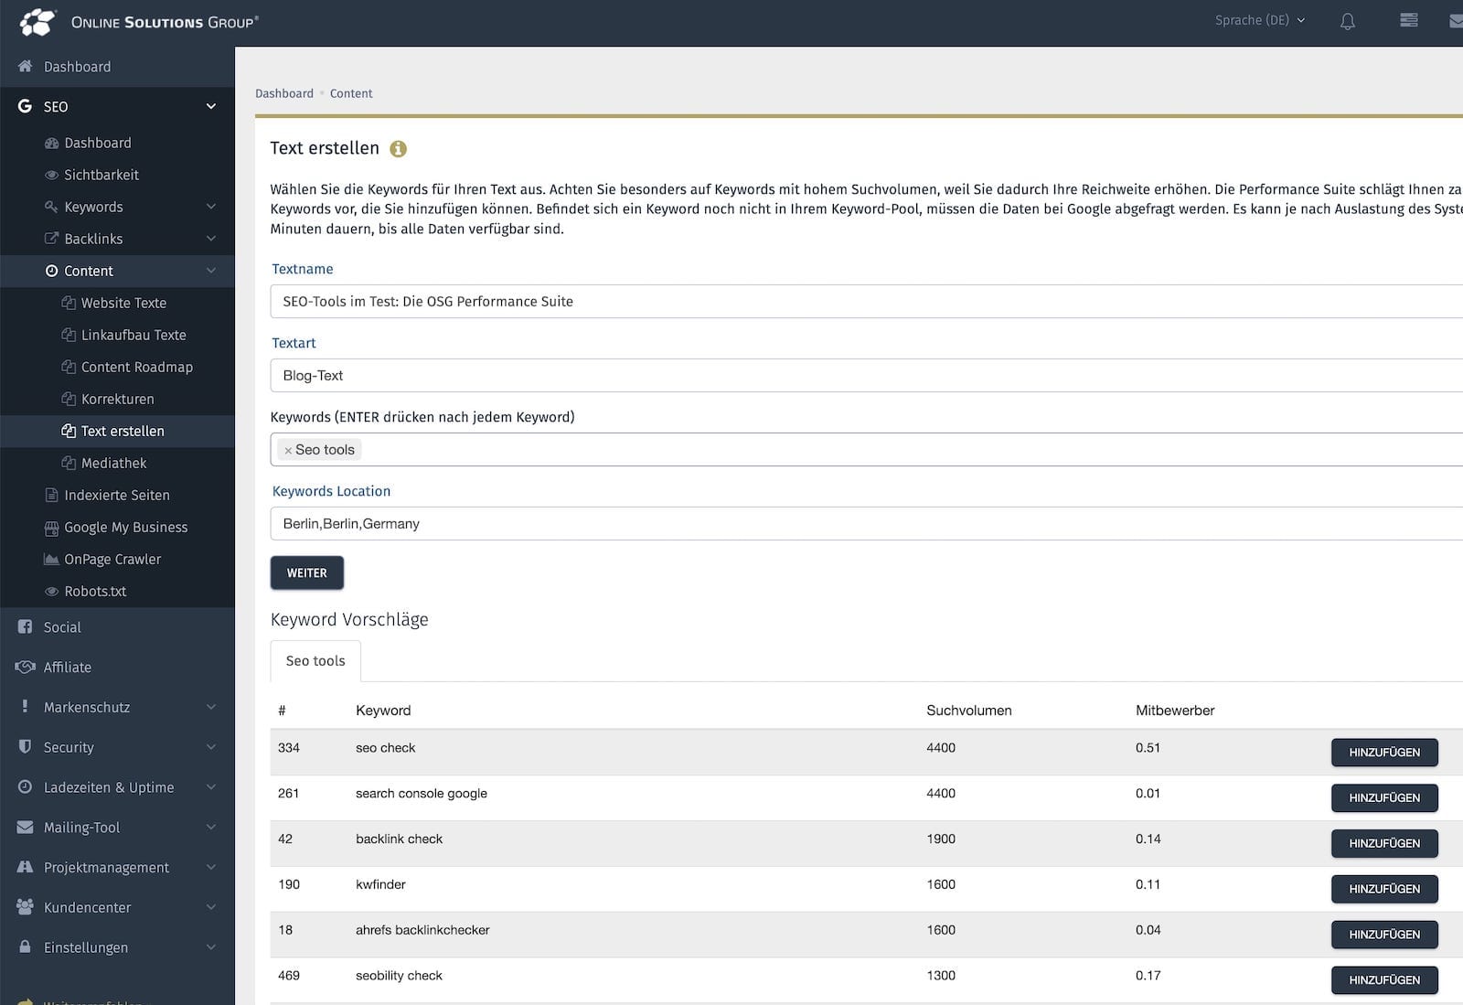The height and width of the screenshot is (1005, 1463).
Task: Expand the Backlinks submenu chevron
Action: click(211, 240)
